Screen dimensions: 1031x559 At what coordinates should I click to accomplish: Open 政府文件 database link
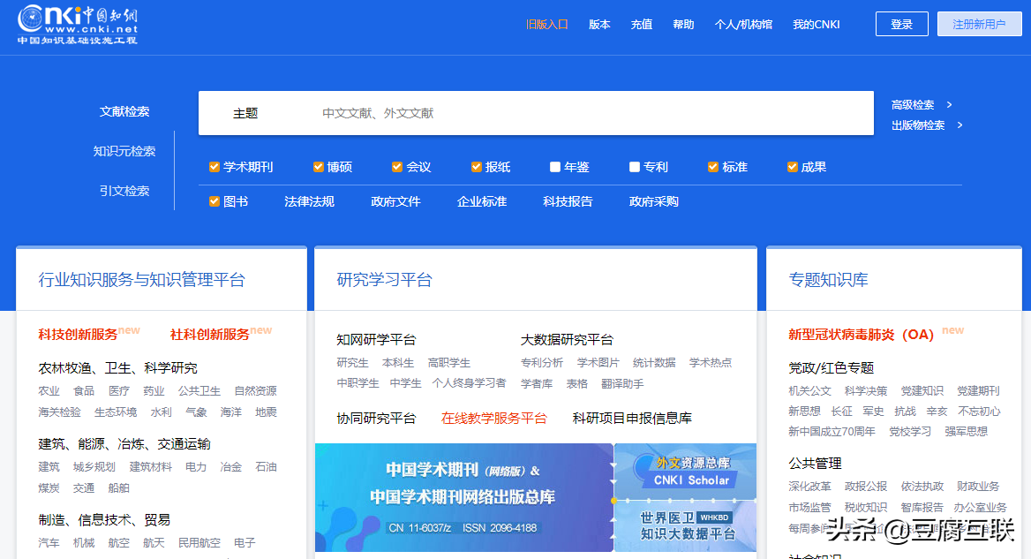395,201
